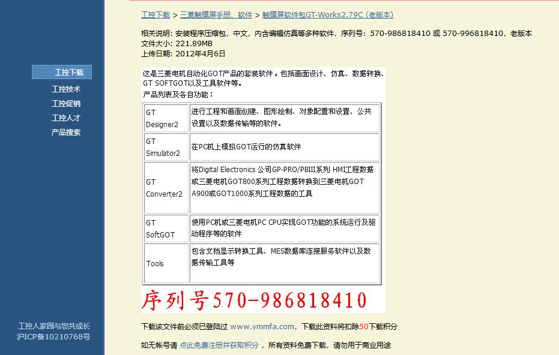Screen dimensions: 559x355
Task: Select the GT Simulator2 table cell
Action: click(166, 147)
